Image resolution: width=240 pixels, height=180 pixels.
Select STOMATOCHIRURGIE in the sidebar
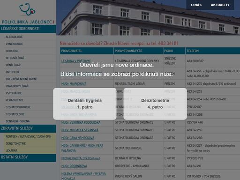18,107
